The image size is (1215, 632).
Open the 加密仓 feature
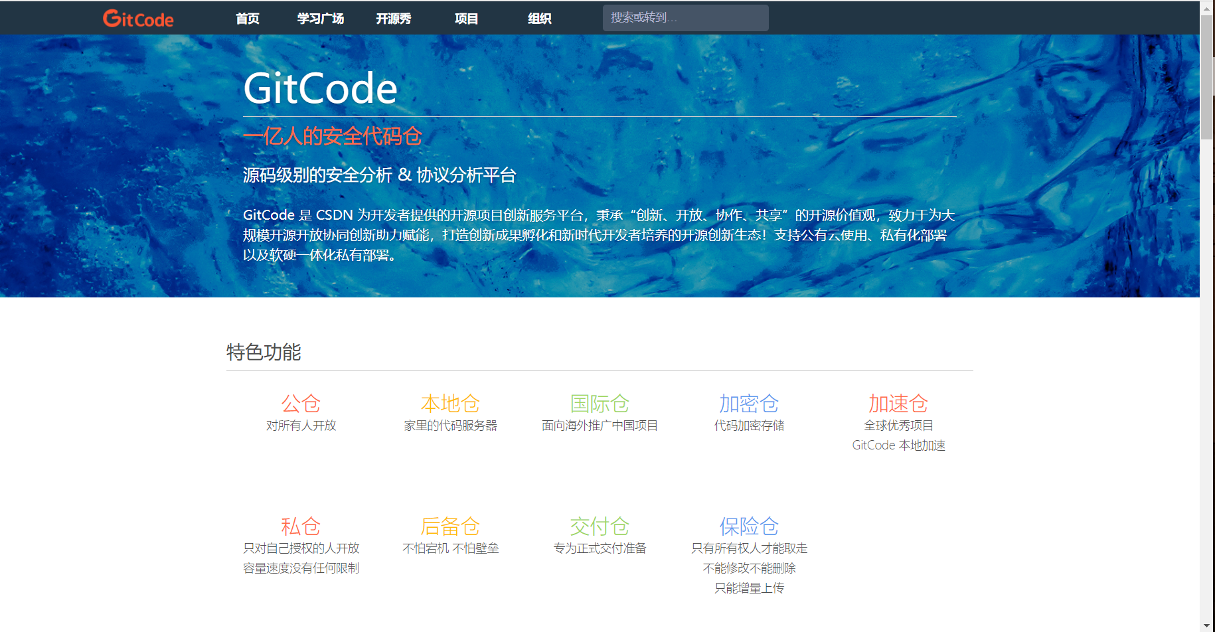[x=749, y=403]
